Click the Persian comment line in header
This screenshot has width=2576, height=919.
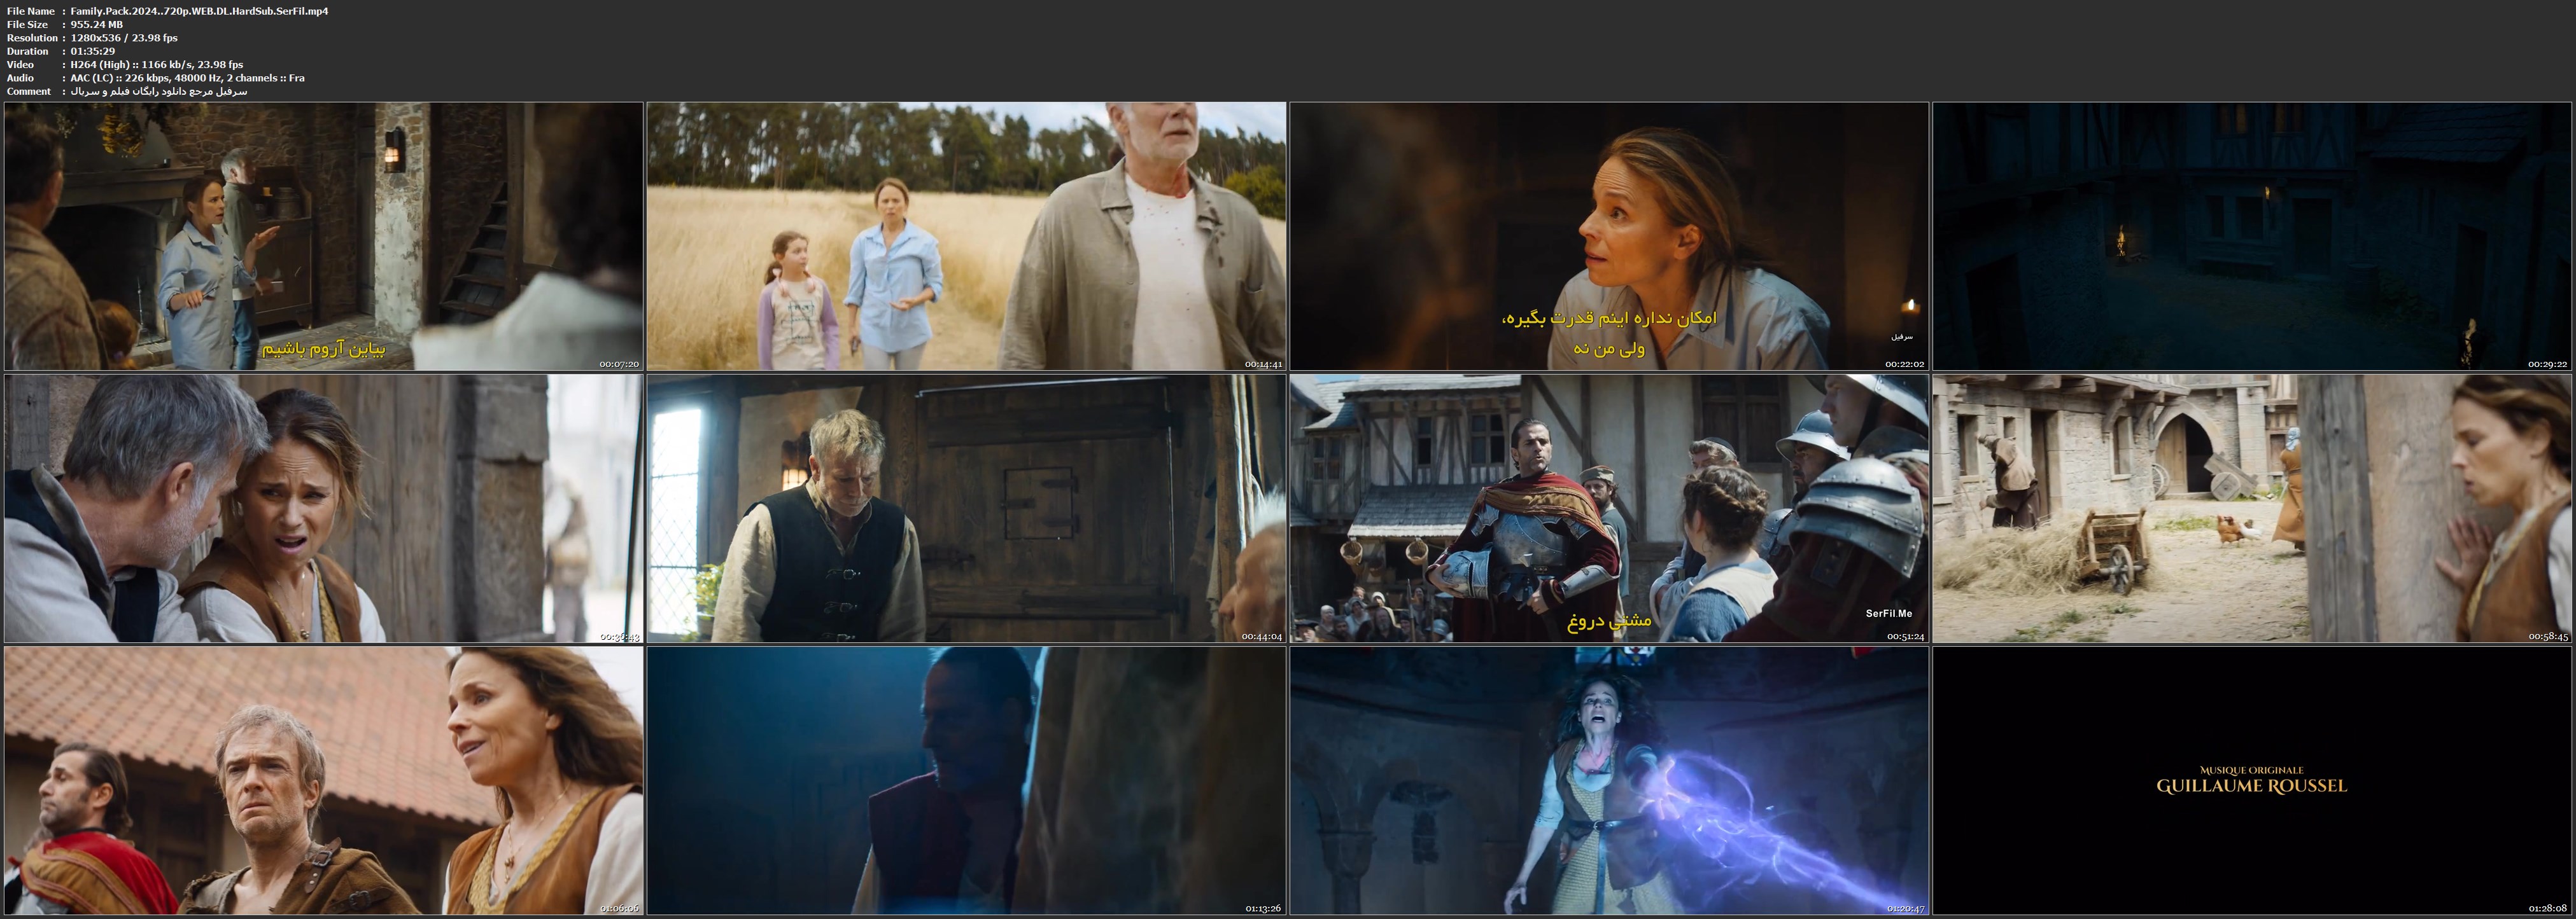point(158,91)
